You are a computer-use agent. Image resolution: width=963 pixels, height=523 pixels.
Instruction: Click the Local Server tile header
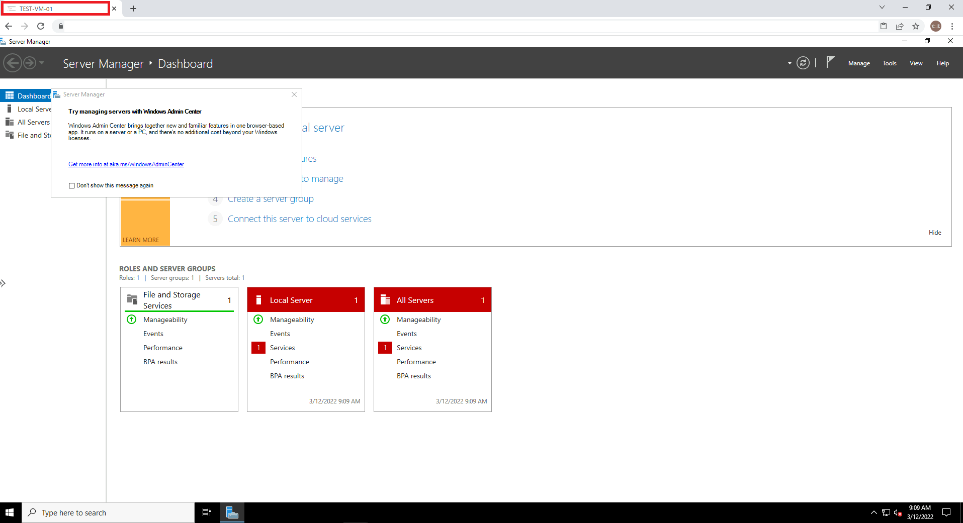pyautogui.click(x=306, y=300)
